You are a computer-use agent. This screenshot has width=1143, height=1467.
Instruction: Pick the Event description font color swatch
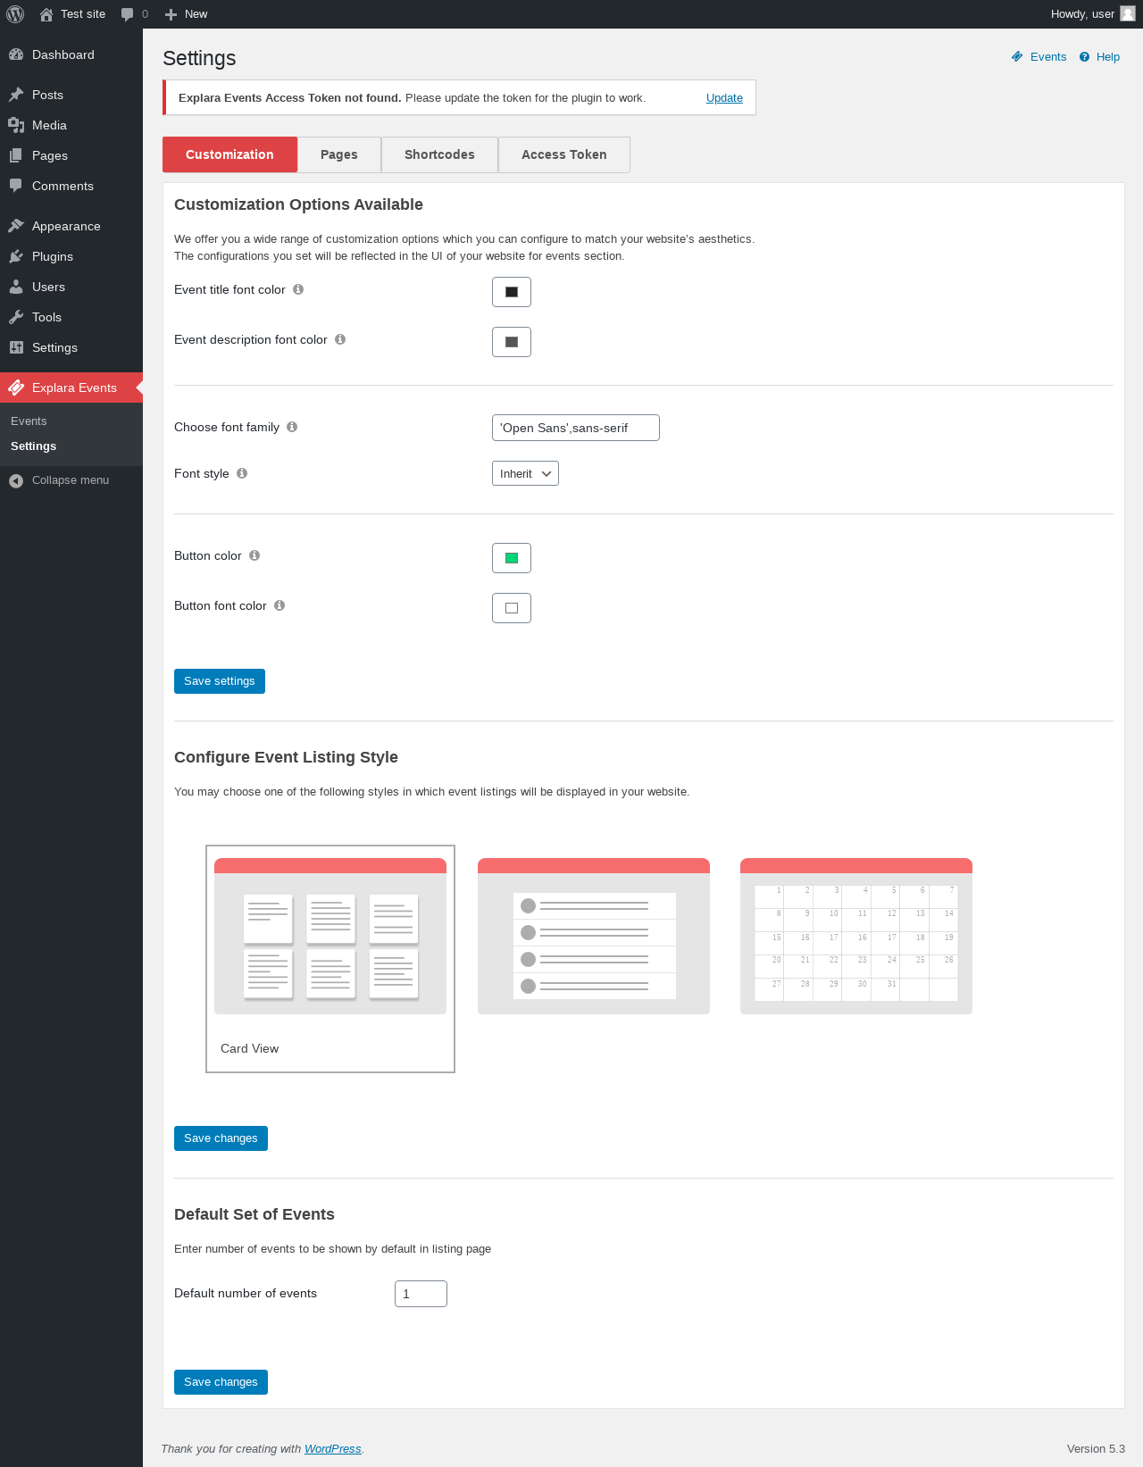point(512,342)
